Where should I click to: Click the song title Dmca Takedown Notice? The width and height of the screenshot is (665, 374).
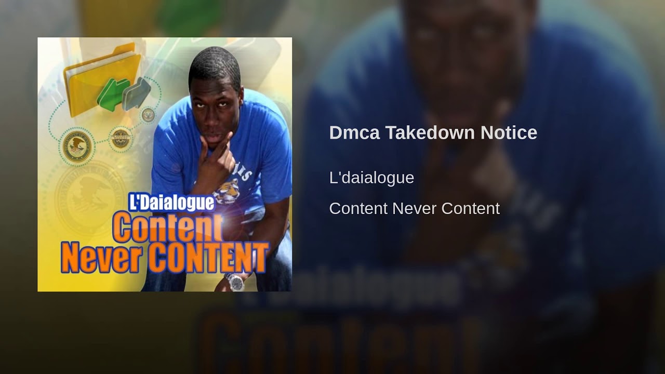click(x=433, y=133)
